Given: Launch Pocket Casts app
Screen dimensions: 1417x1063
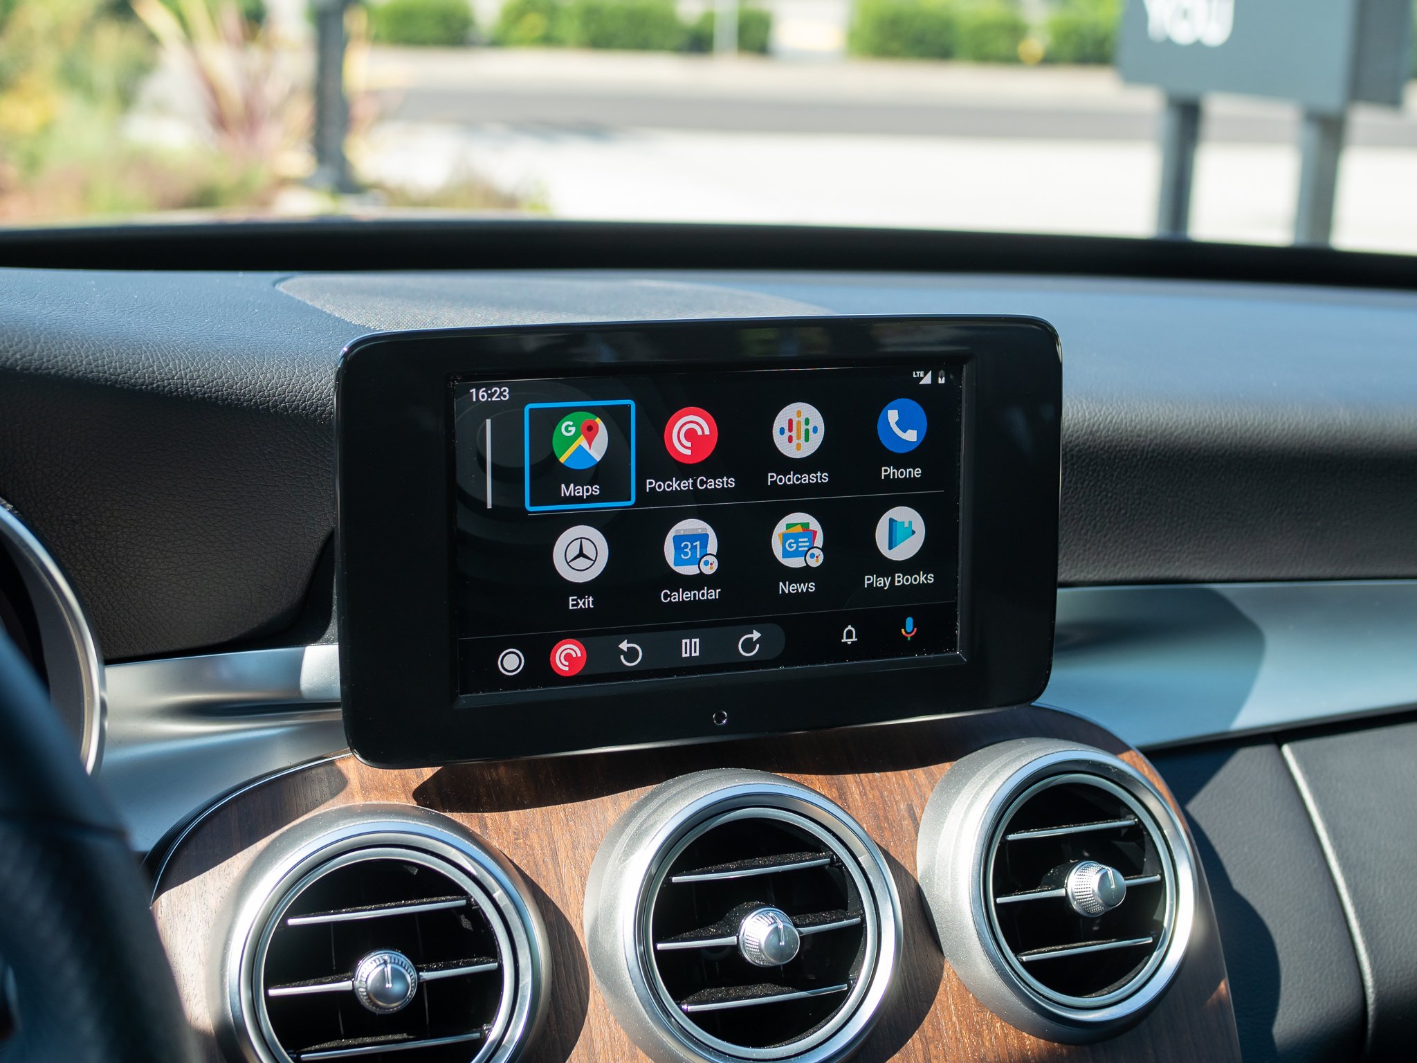Looking at the screenshot, I should click(x=692, y=446).
